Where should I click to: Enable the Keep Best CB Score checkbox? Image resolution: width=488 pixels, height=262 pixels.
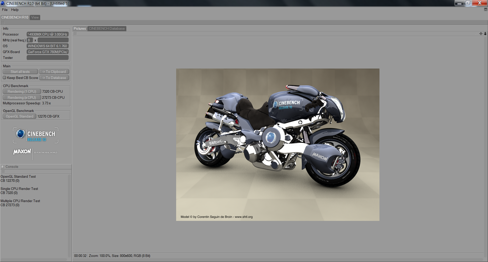(5, 78)
